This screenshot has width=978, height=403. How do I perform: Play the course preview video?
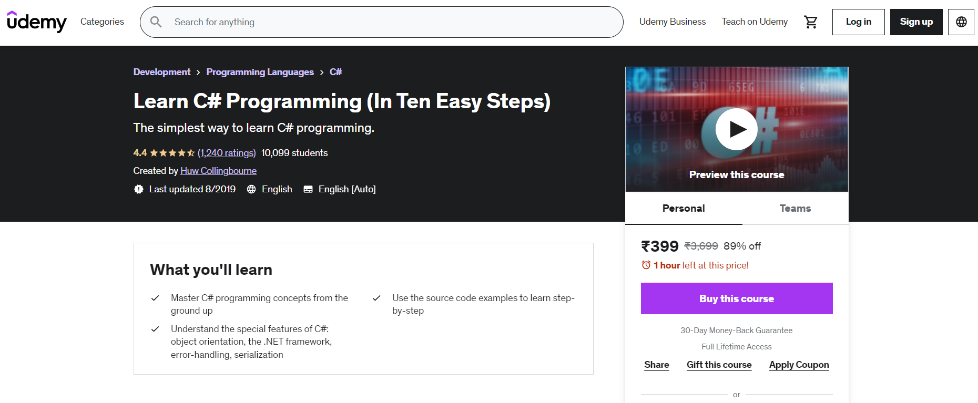736,129
